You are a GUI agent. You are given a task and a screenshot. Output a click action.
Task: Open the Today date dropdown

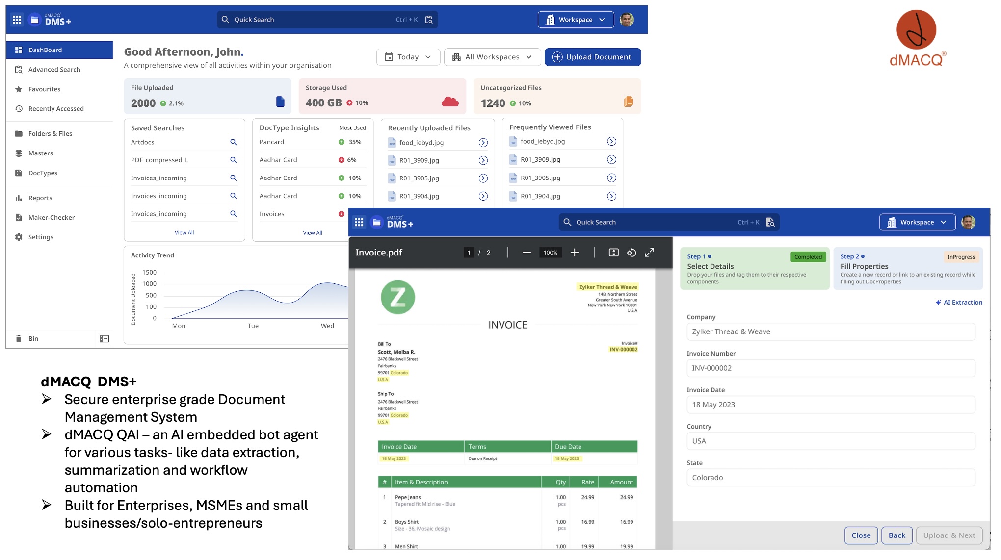(x=408, y=57)
